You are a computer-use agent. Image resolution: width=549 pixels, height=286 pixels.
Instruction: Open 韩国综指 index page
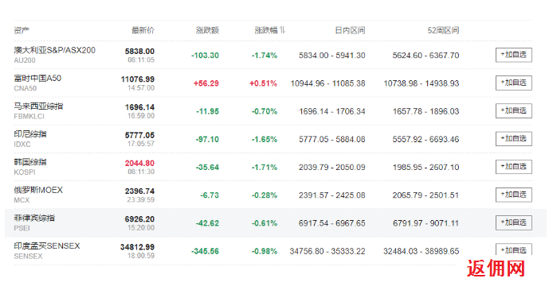(30, 162)
